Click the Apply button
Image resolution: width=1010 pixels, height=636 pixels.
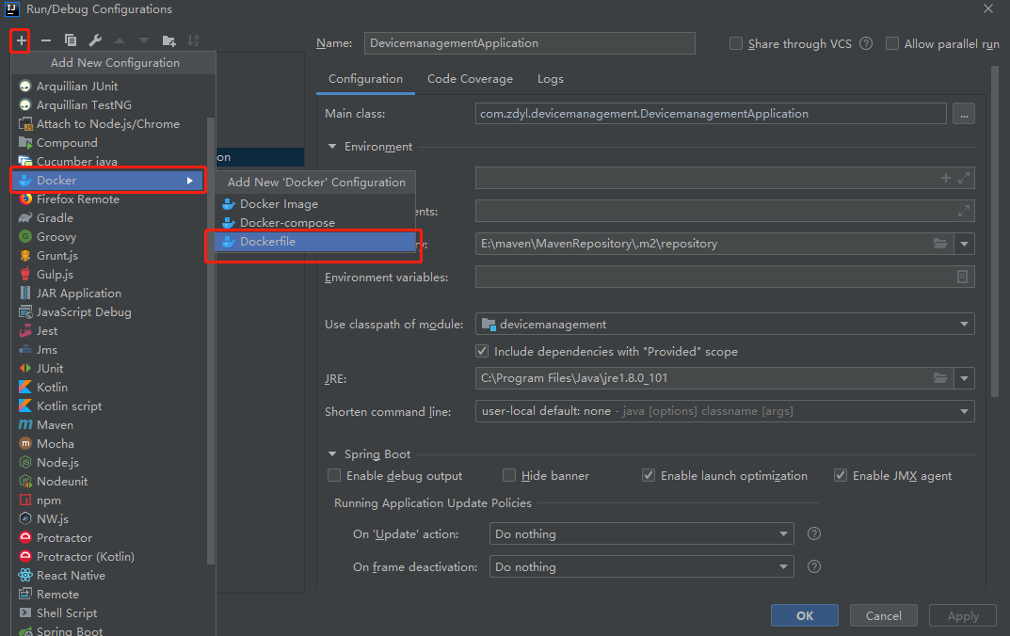click(963, 615)
